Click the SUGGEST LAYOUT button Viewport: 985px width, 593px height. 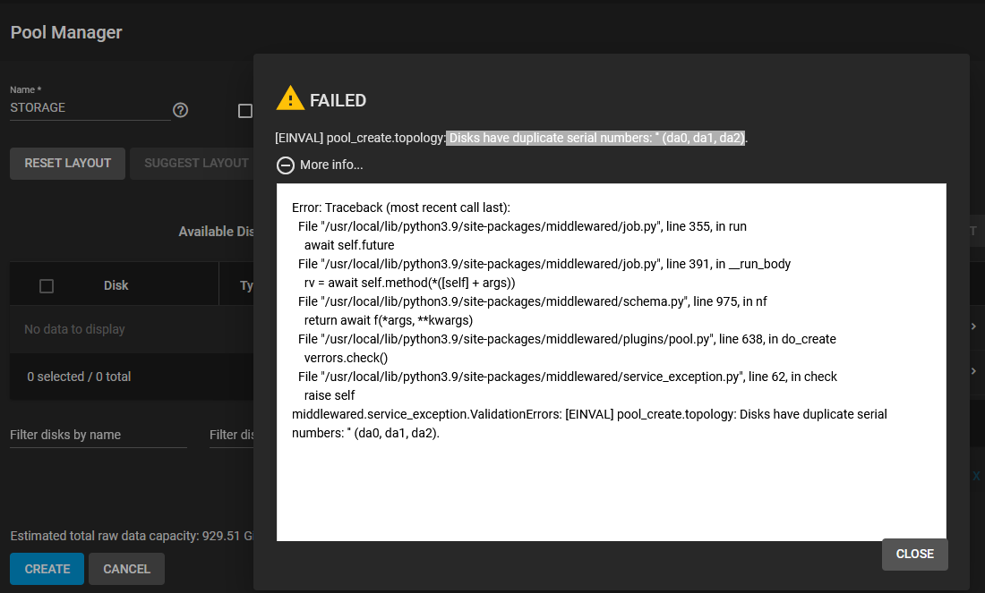[x=193, y=163]
